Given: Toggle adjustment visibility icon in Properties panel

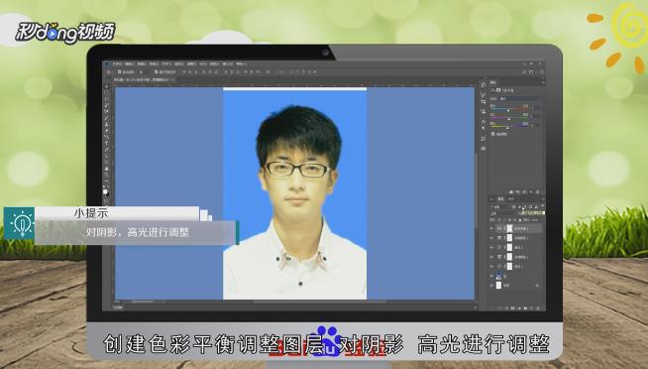Looking at the screenshot, I should 531,192.
